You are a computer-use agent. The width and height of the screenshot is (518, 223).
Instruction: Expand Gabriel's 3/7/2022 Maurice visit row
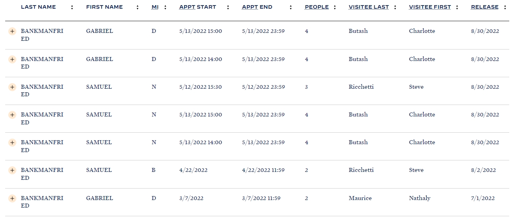pyautogui.click(x=12, y=198)
